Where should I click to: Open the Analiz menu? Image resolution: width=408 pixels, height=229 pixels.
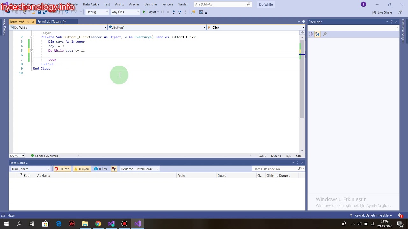[x=120, y=4]
